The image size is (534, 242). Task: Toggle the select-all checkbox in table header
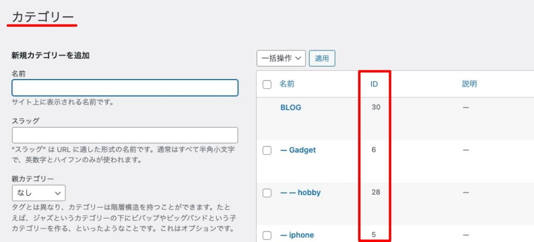point(267,85)
